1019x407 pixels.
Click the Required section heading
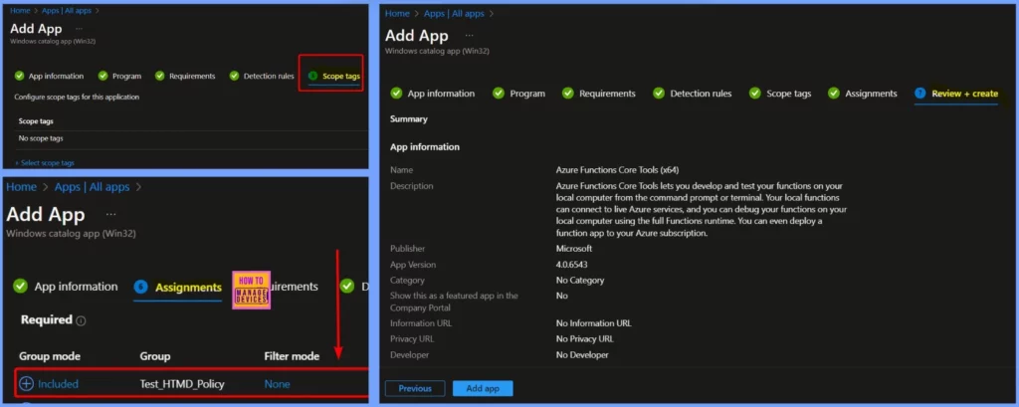tap(46, 319)
